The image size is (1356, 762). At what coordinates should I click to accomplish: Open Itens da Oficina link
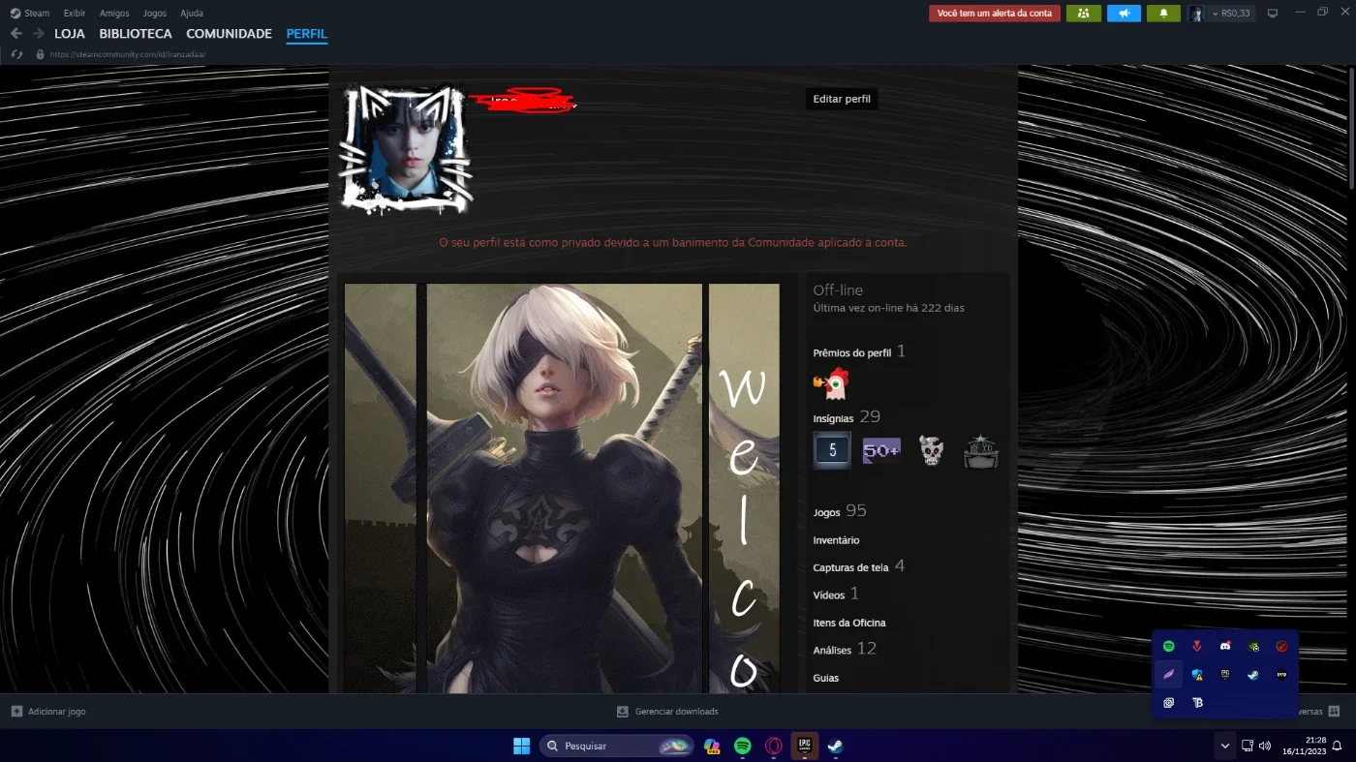click(x=849, y=623)
